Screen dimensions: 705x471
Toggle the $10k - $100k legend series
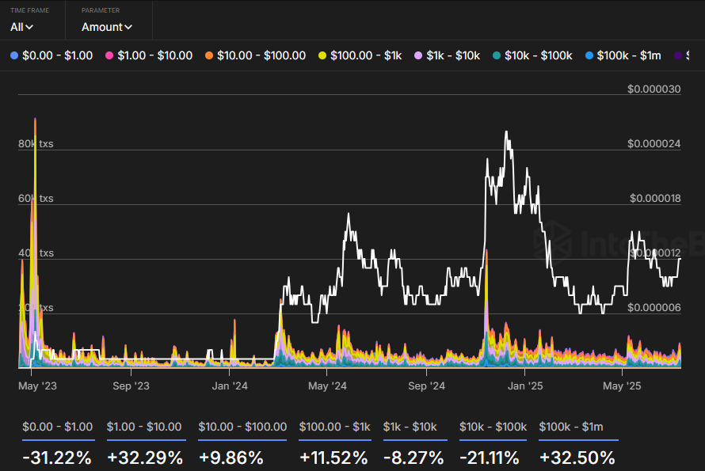tap(532, 55)
